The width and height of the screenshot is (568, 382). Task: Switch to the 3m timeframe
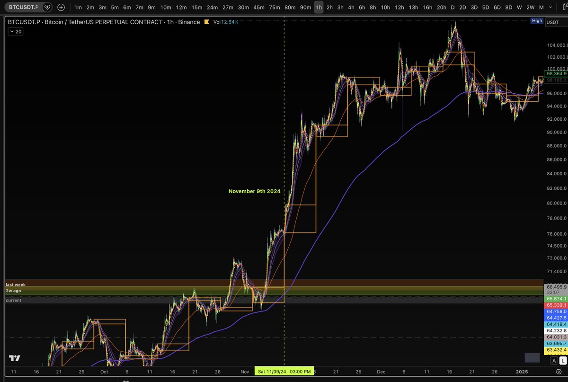coord(103,8)
